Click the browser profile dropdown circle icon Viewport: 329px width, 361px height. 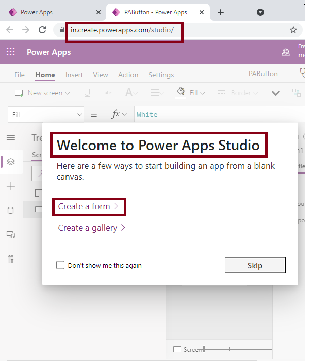point(260,12)
